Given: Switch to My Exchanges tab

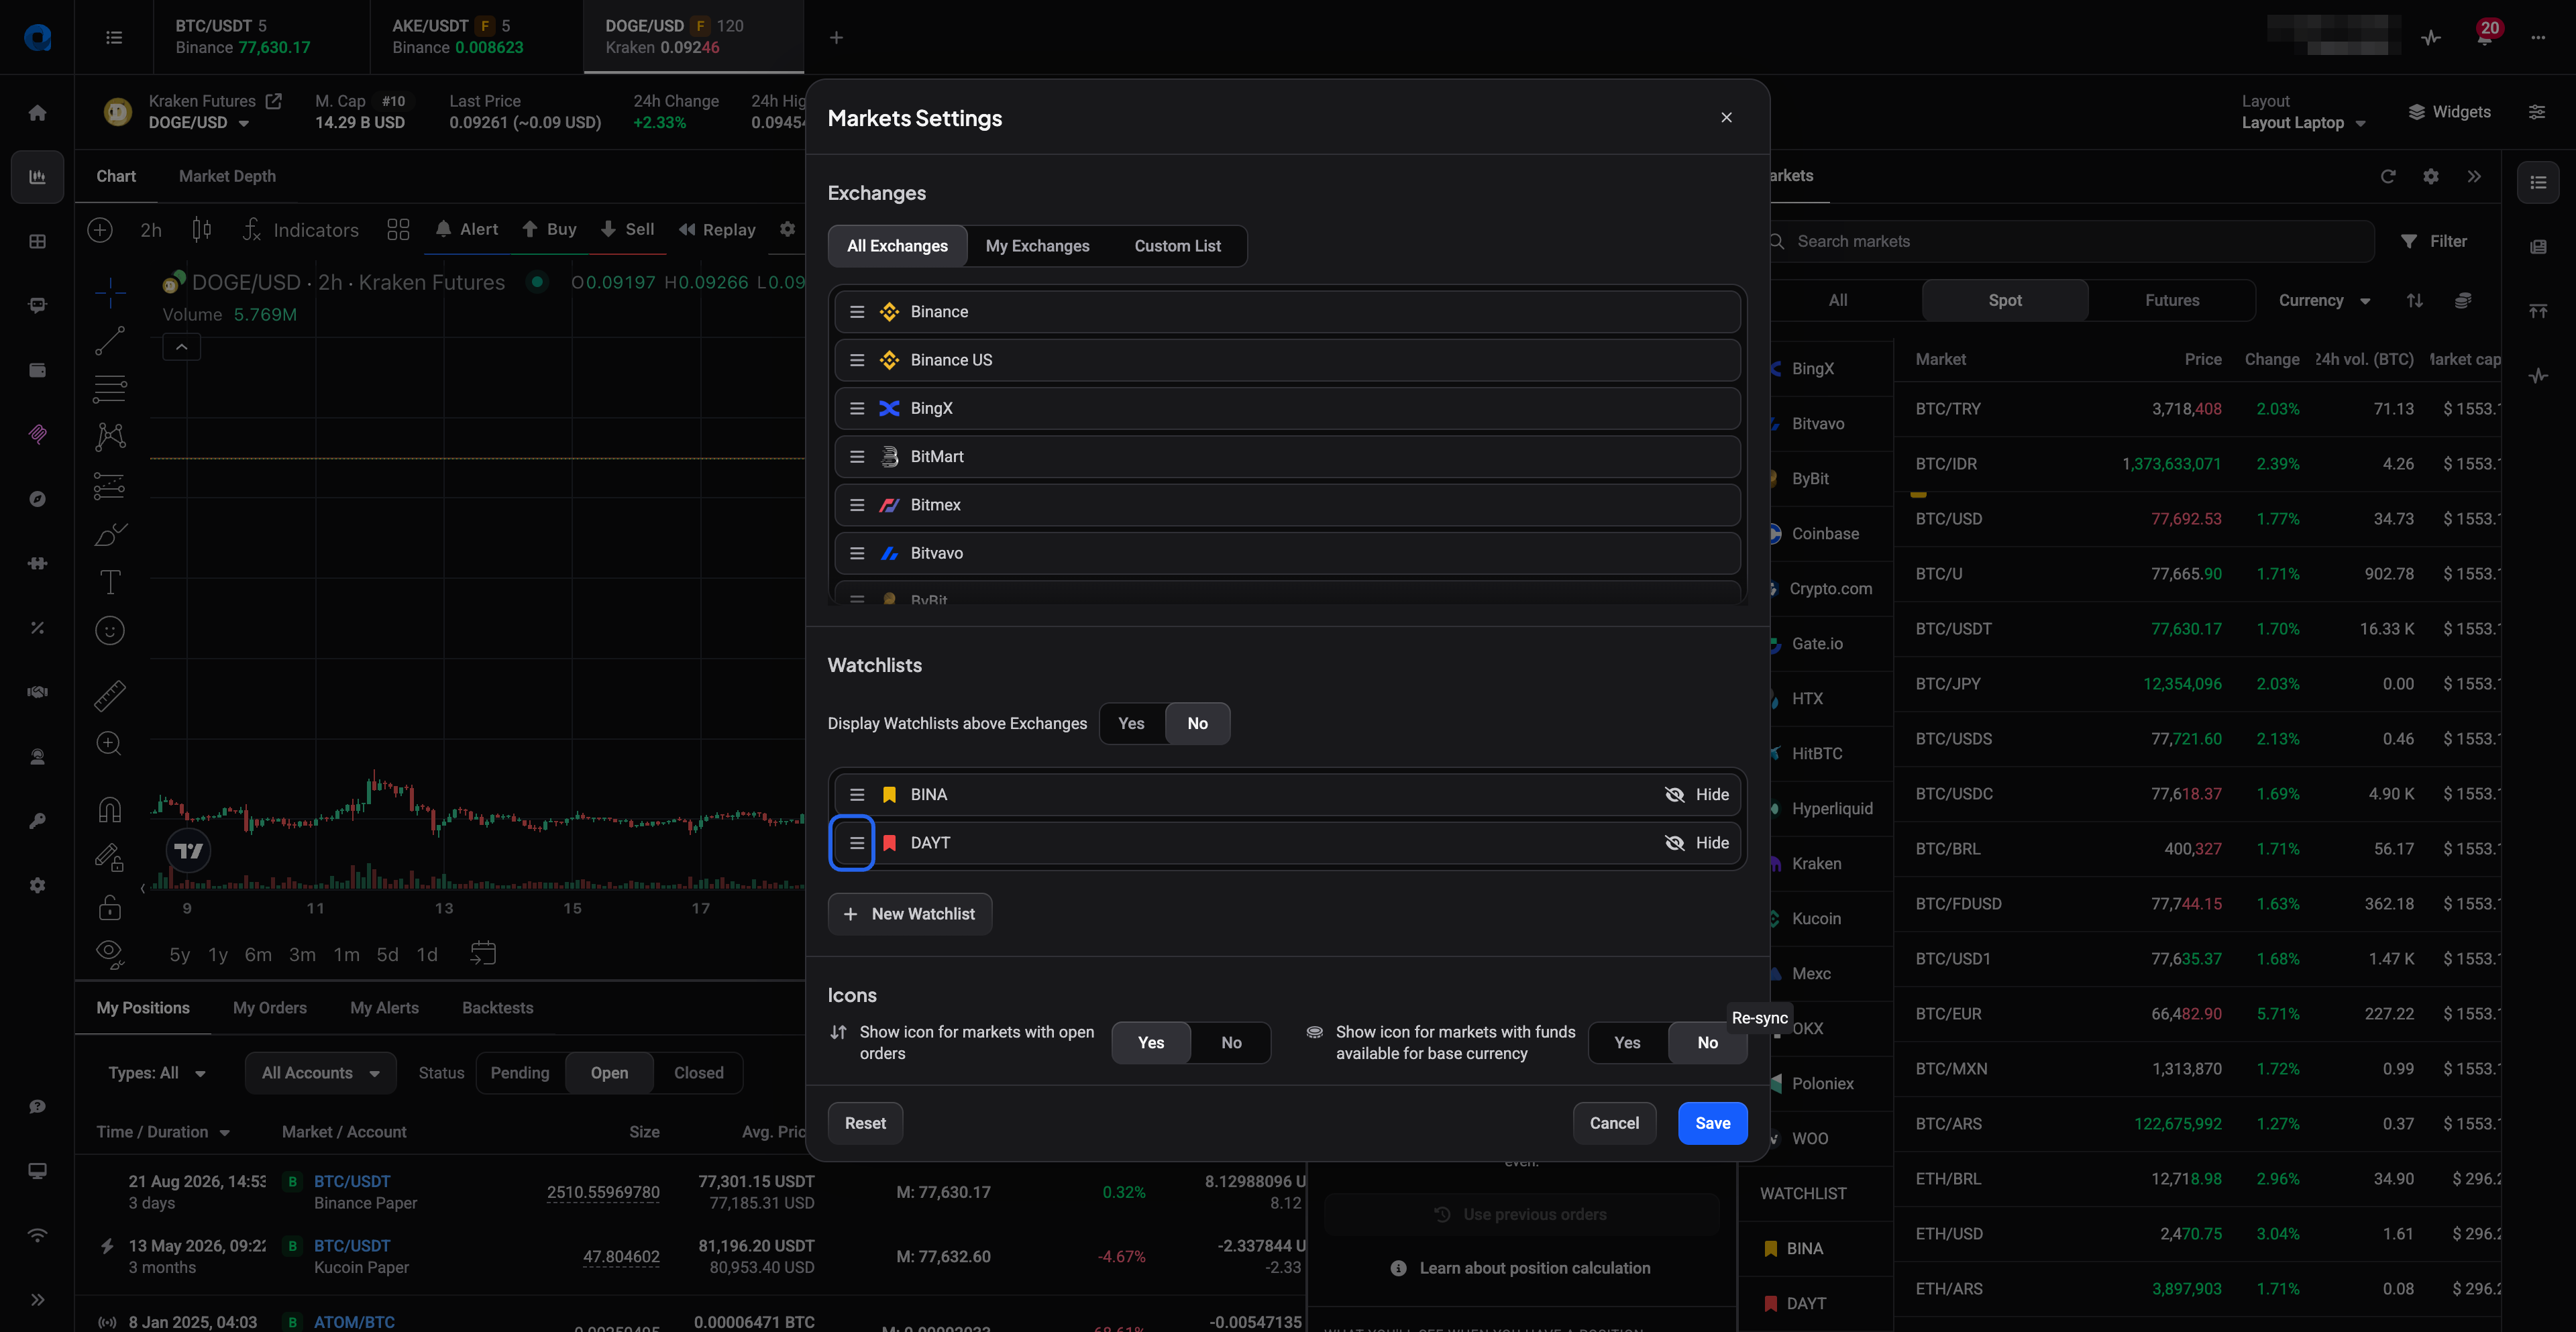Looking at the screenshot, I should click(x=1037, y=246).
